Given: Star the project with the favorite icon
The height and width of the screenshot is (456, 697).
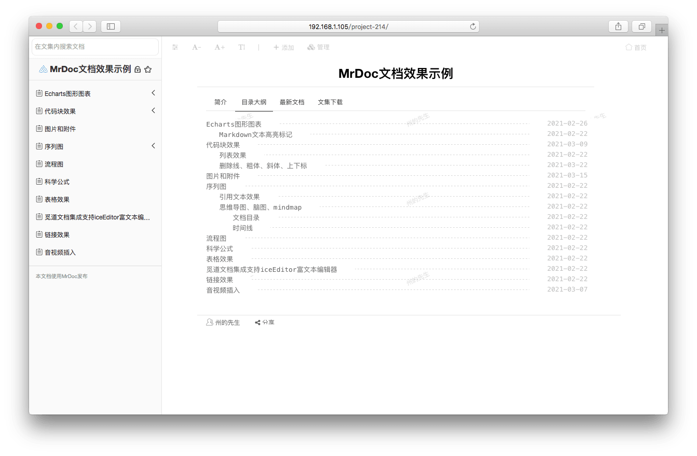Looking at the screenshot, I should click(148, 70).
